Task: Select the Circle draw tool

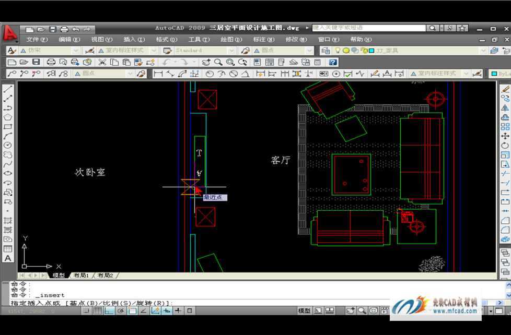Action: tap(8, 145)
